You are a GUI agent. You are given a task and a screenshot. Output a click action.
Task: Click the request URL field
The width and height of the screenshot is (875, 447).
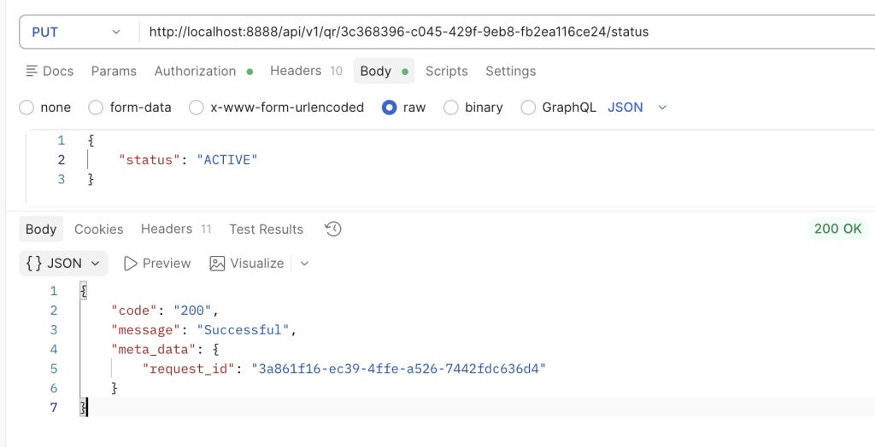tap(507, 32)
